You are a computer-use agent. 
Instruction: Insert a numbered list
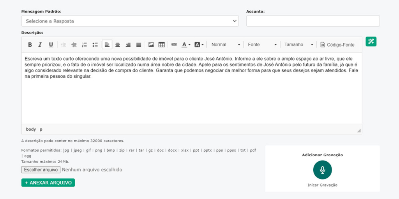(x=85, y=45)
